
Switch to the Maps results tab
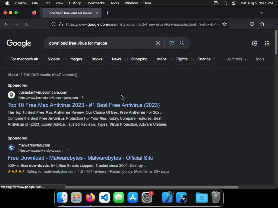(162, 59)
